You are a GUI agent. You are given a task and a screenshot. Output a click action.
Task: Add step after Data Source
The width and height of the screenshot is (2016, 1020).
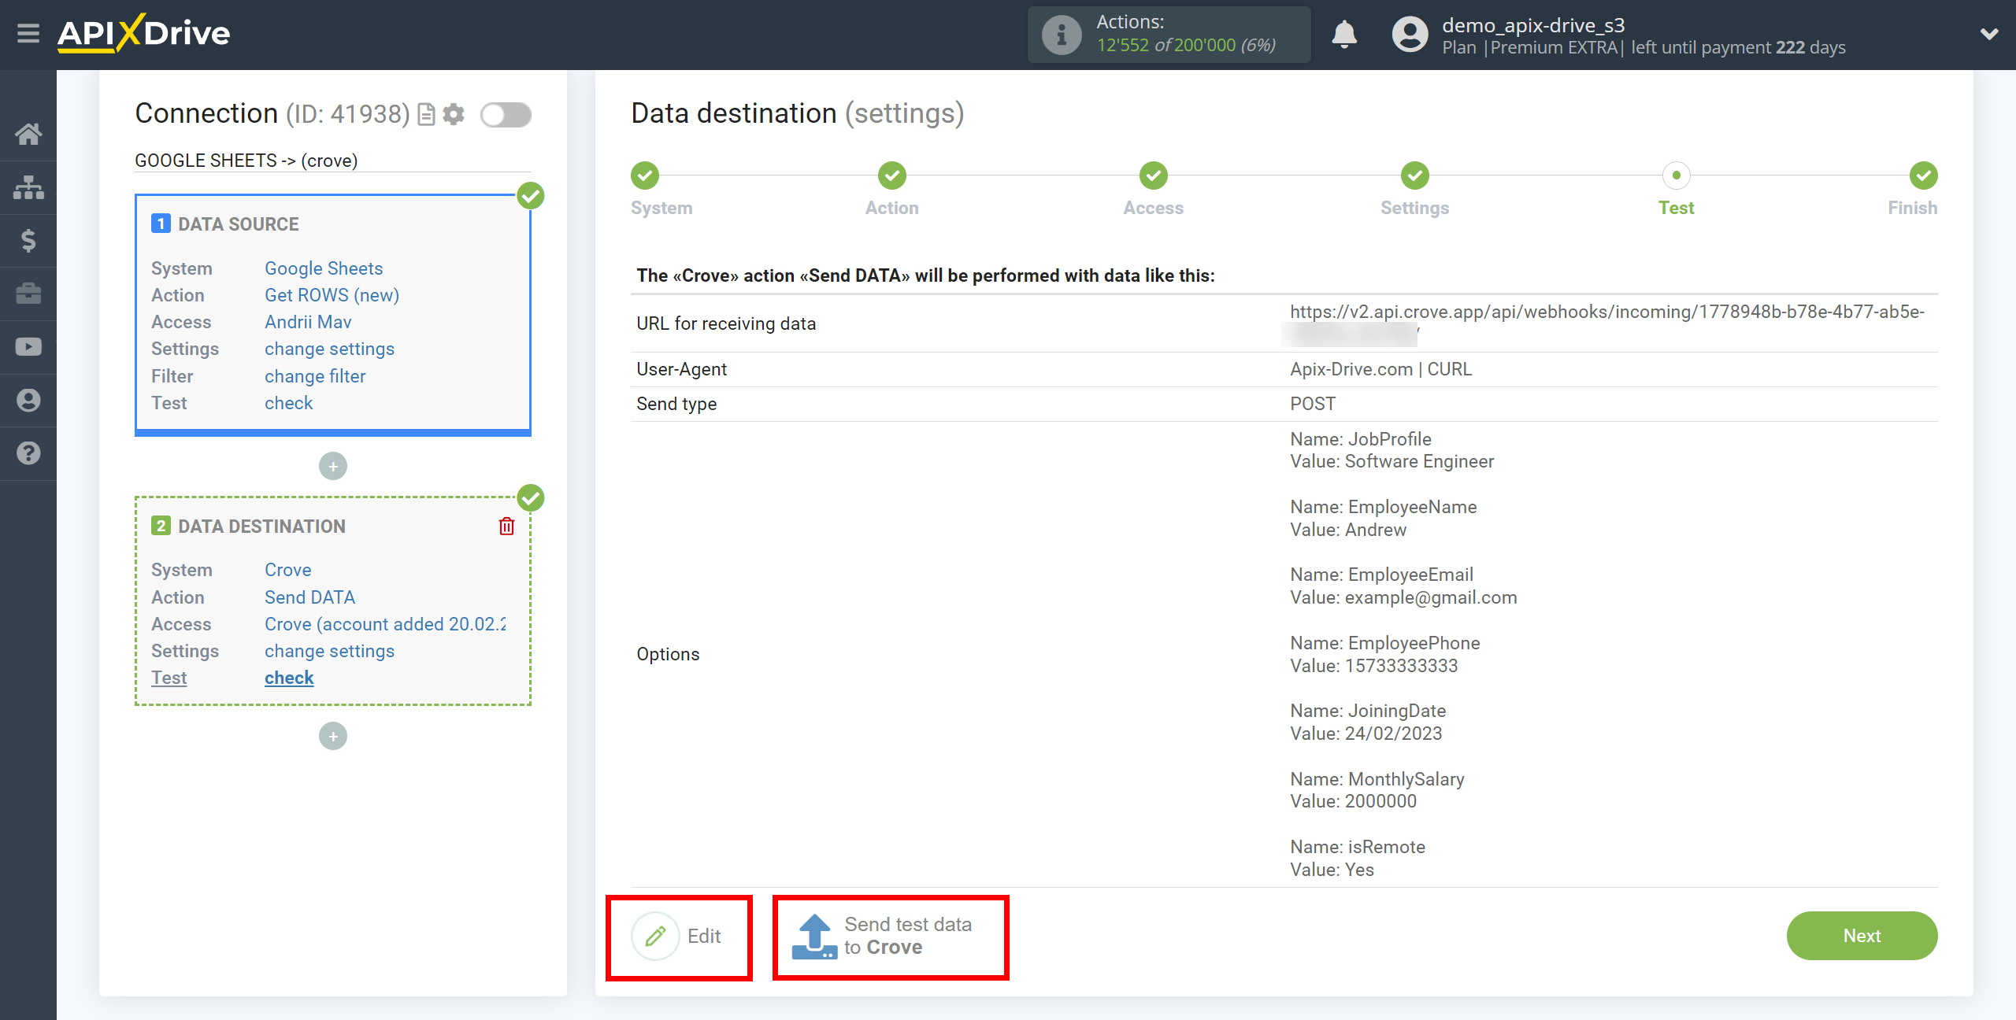pos(333,467)
